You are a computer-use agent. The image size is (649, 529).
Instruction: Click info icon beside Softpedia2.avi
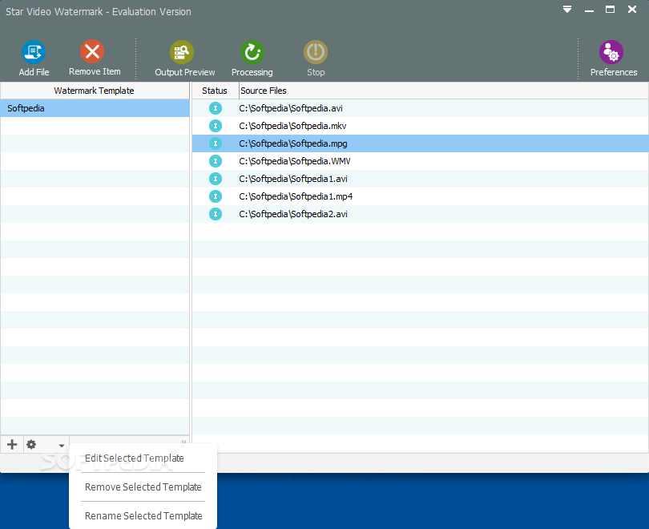tap(215, 214)
